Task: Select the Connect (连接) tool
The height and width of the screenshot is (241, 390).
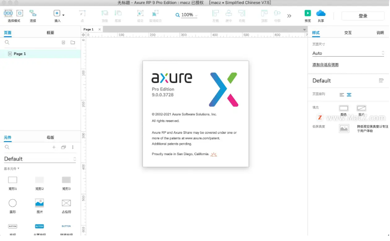Action: 33,13
